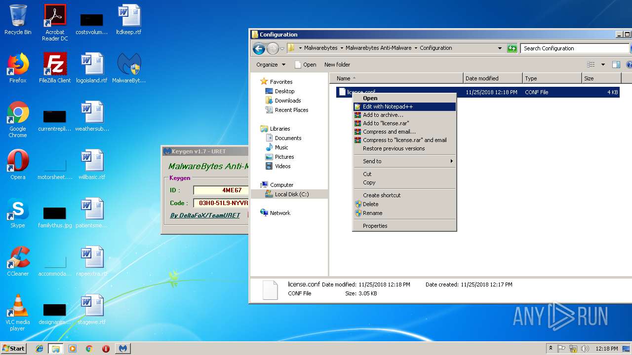Screen dimensions: 632x355
Task: Choose Cut from context menu
Action: pos(404,174)
